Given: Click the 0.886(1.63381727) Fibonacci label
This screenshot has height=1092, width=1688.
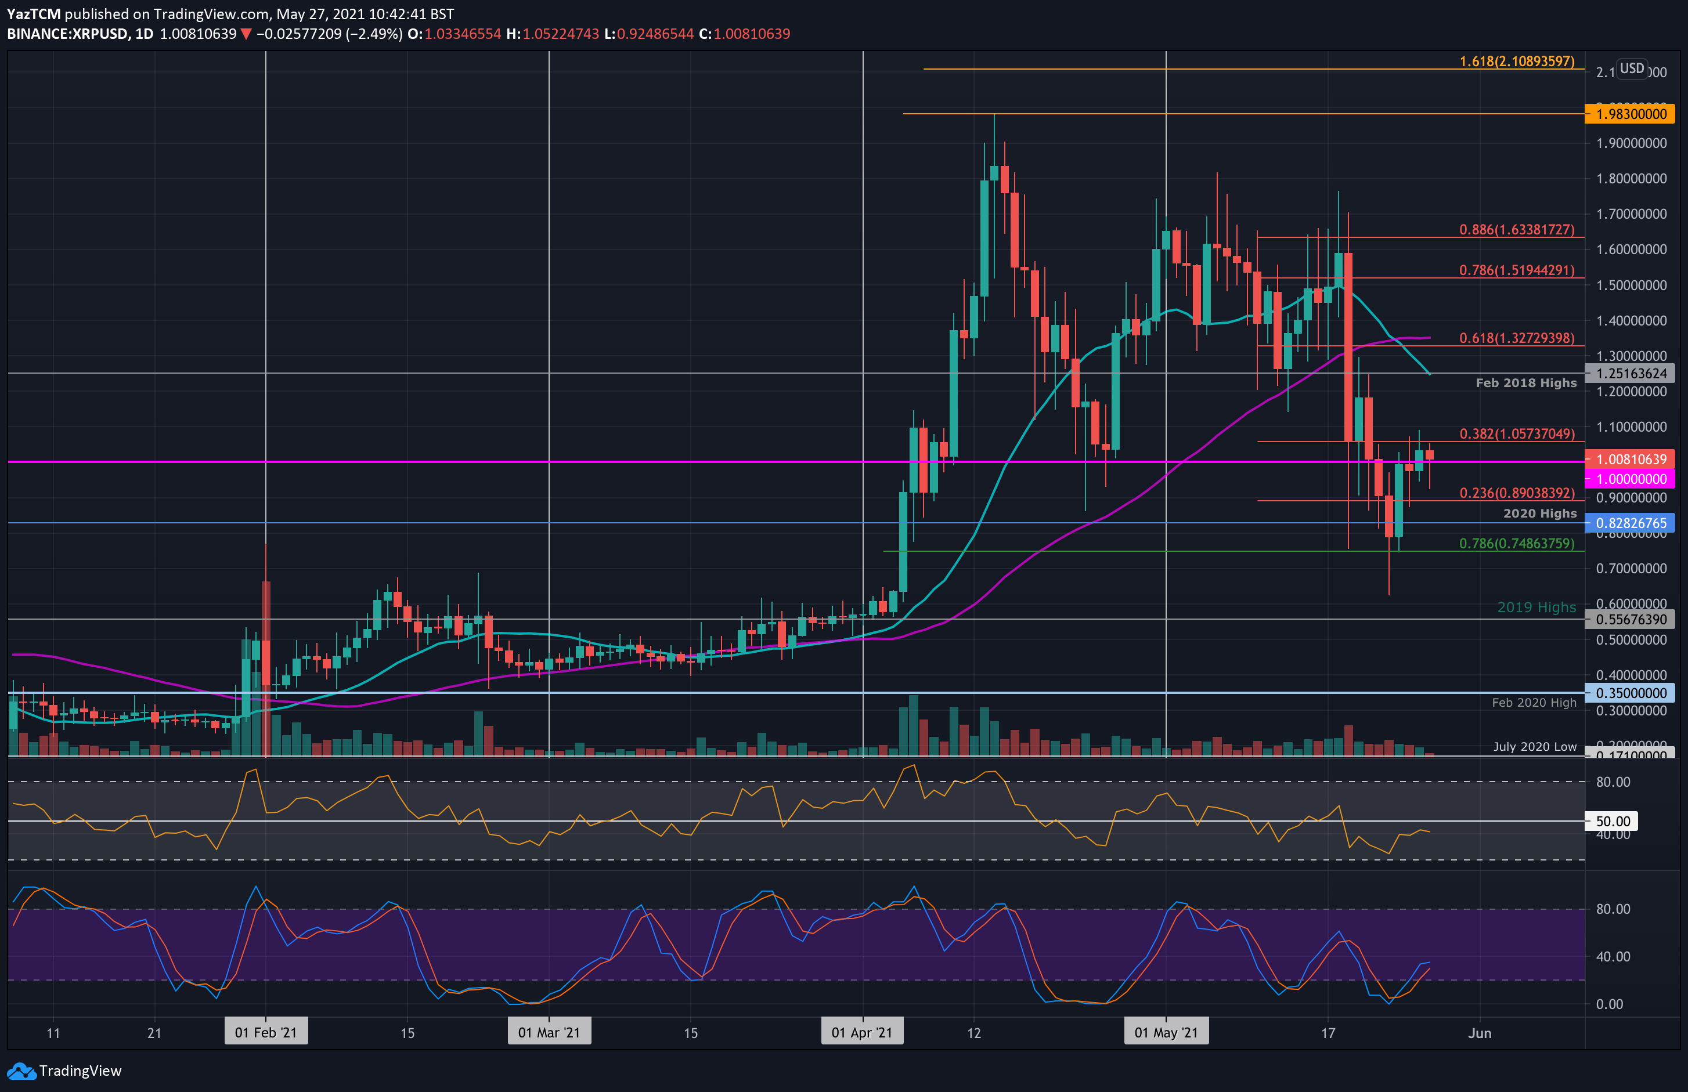Looking at the screenshot, I should coord(1516,230).
